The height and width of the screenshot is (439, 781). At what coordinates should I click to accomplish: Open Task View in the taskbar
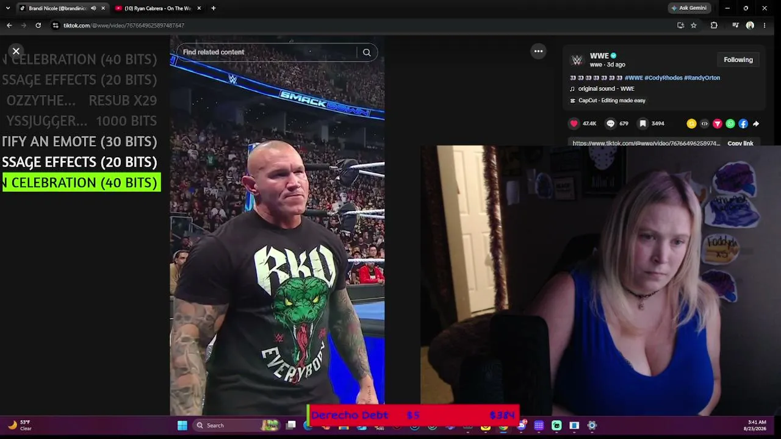click(291, 426)
